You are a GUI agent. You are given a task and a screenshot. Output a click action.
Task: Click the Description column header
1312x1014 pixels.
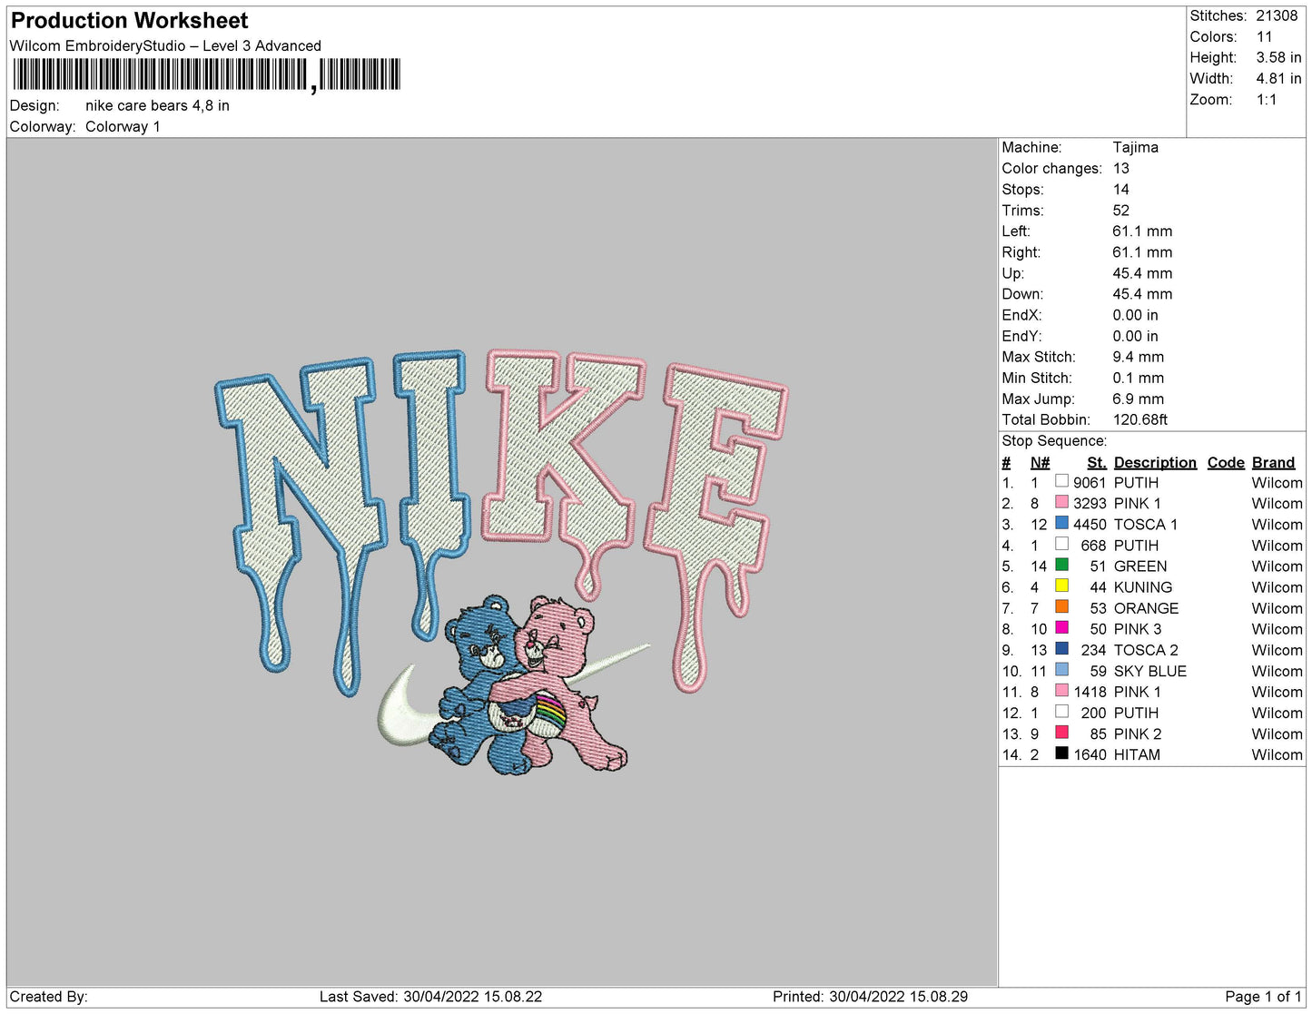[1154, 462]
